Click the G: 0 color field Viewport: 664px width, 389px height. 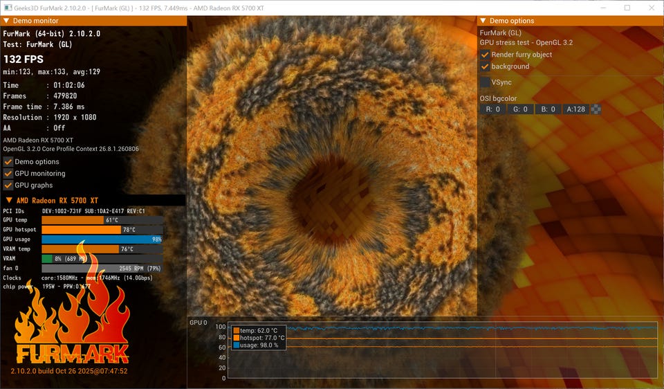[x=520, y=109]
